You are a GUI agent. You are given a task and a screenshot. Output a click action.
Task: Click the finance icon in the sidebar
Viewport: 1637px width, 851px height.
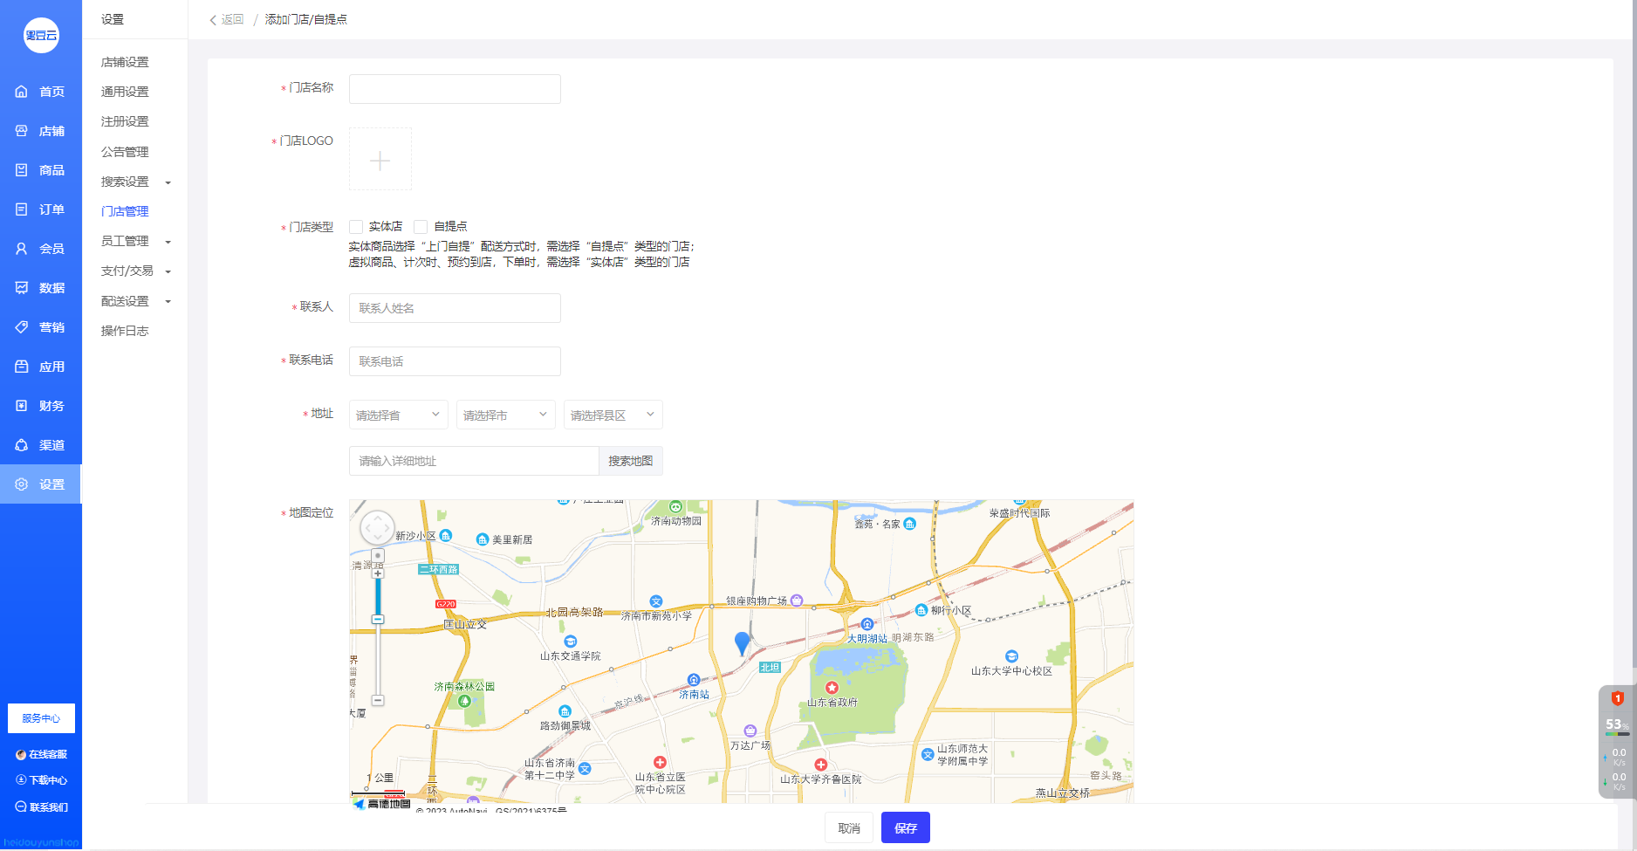(x=22, y=406)
